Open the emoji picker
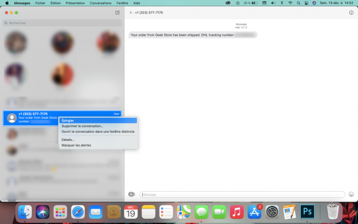This screenshot has width=358, height=224. 351,195
